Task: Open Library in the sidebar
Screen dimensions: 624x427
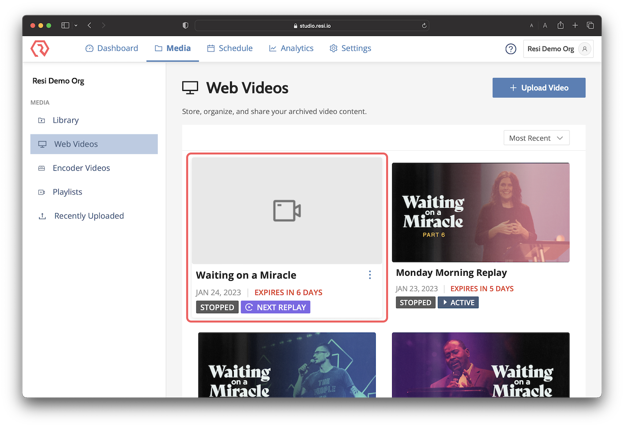Action: (94, 120)
